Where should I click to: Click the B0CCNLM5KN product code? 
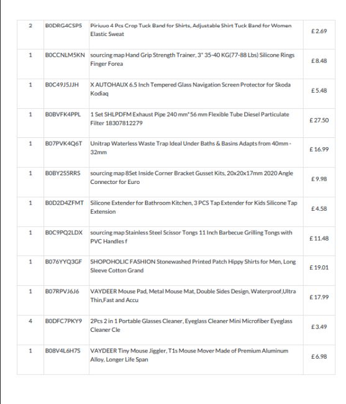65,55
